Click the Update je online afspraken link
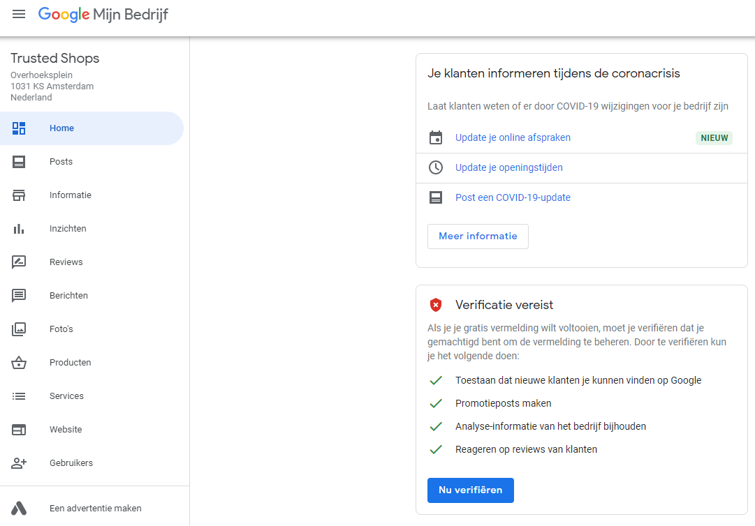The image size is (755, 526). point(513,137)
